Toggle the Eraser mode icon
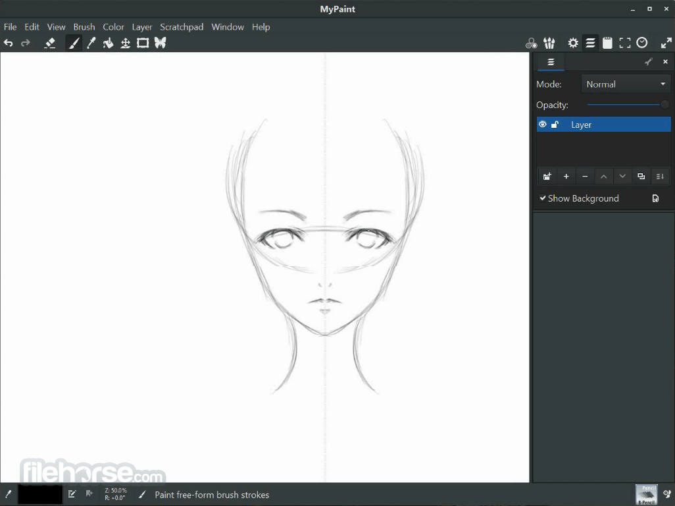This screenshot has width=675, height=506. click(50, 43)
